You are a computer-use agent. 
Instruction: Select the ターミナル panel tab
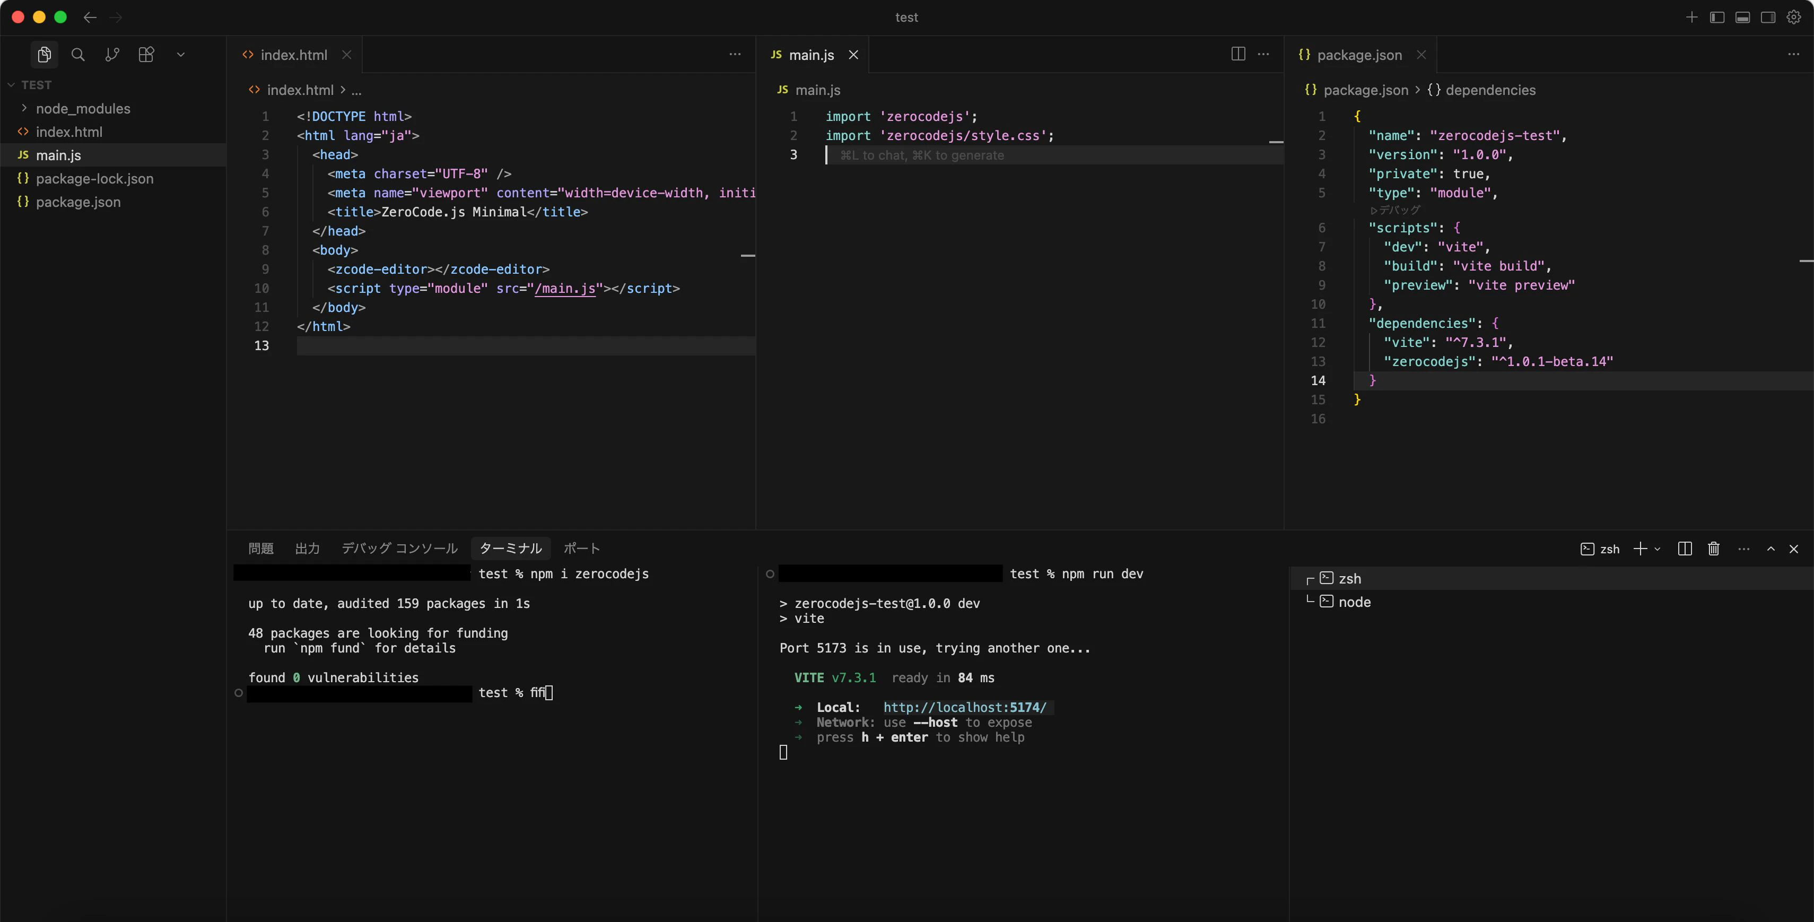[511, 548]
